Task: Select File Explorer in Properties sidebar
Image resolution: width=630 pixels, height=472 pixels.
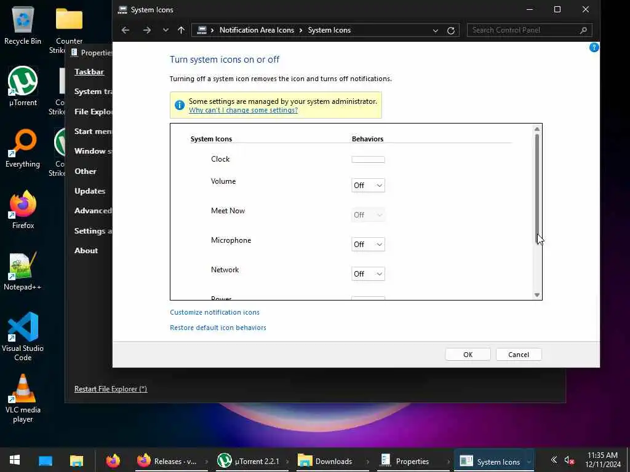Action: point(94,112)
